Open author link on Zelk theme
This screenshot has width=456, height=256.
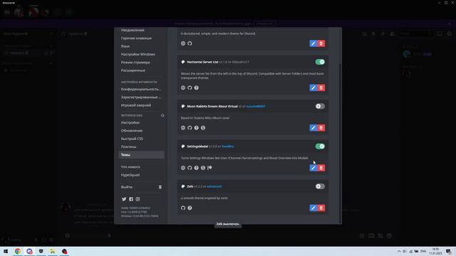[214, 186]
